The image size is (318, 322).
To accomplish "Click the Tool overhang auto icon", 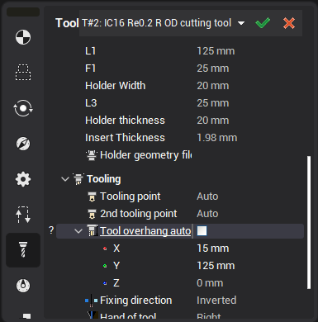I will pos(93,230).
